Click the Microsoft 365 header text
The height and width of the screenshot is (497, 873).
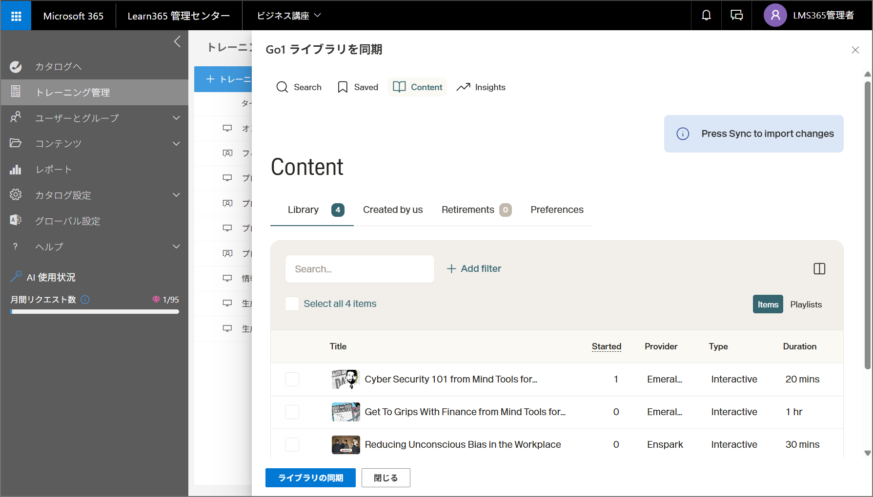tap(73, 16)
